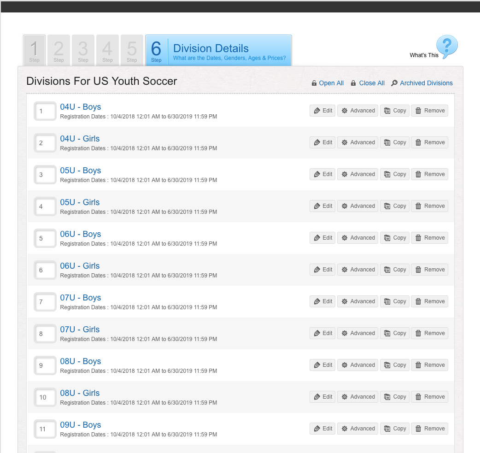Viewport: 480px width, 453px height.
Task: Expand the 08U - Boys division title
Action: pos(81,361)
